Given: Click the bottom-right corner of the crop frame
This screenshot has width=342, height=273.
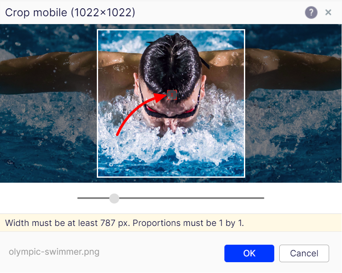Looking at the screenshot, I should [x=244, y=177].
